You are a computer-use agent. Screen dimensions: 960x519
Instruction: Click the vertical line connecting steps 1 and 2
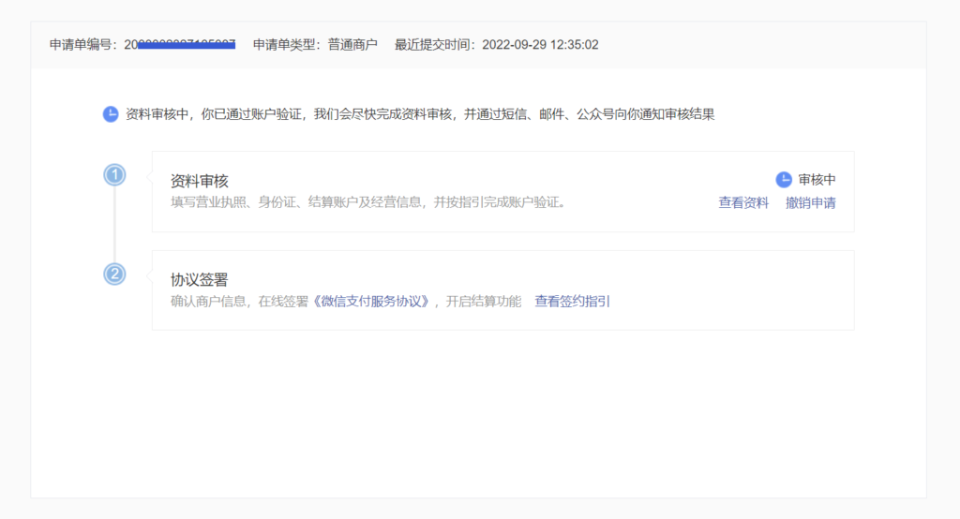pos(114,225)
